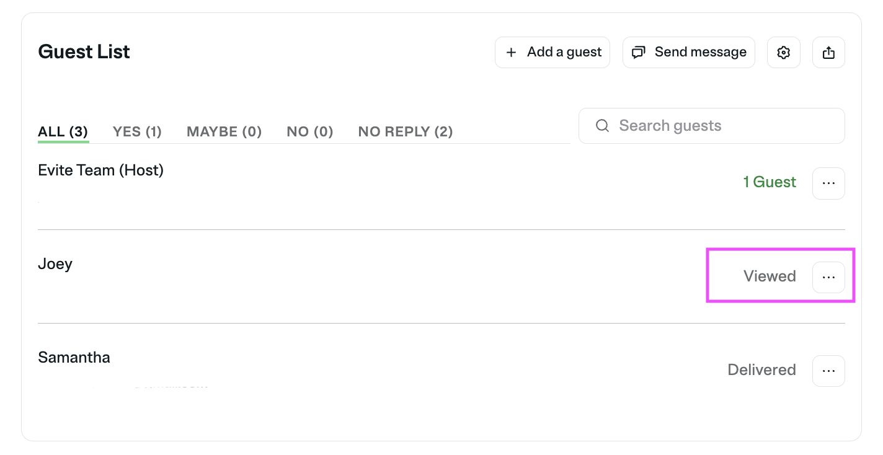Select the MAYBE (0) tab
This screenshot has width=883, height=455.
click(224, 131)
